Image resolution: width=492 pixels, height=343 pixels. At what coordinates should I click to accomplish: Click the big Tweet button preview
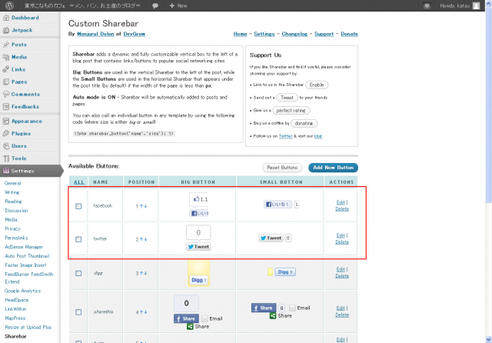[198, 247]
